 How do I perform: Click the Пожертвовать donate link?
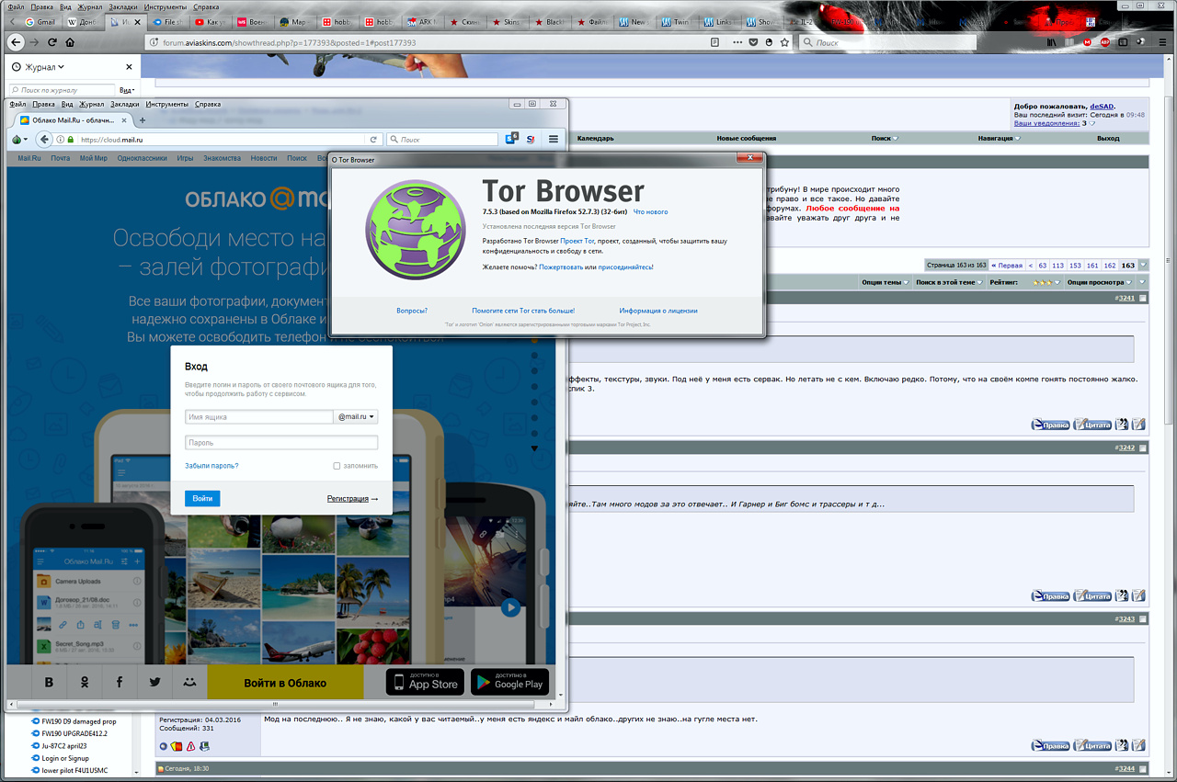pyautogui.click(x=561, y=266)
